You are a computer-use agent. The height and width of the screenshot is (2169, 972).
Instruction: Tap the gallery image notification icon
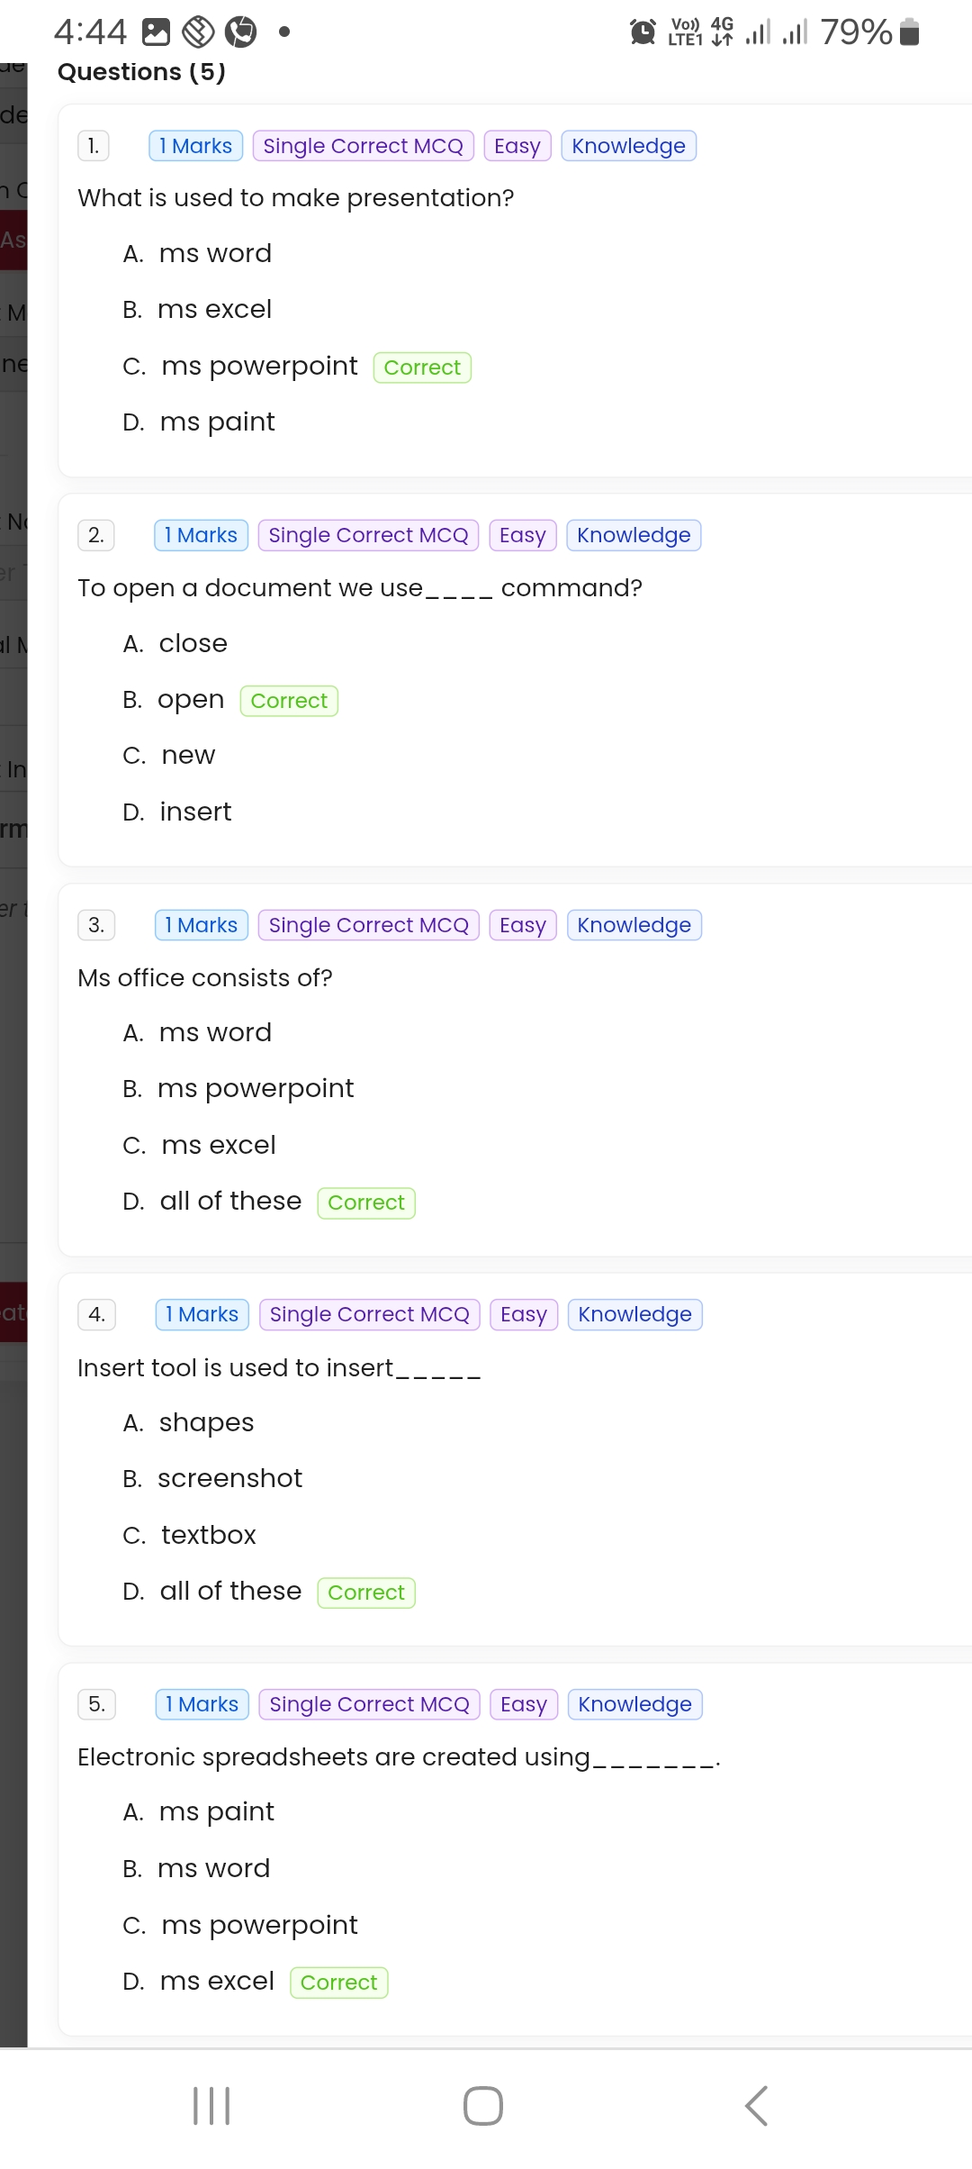[157, 32]
